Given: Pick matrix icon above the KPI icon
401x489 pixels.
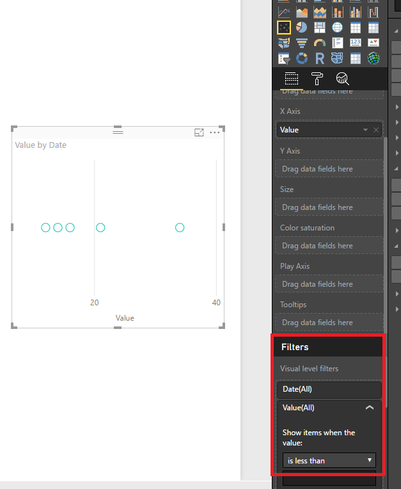Looking at the screenshot, I should click(373, 28).
